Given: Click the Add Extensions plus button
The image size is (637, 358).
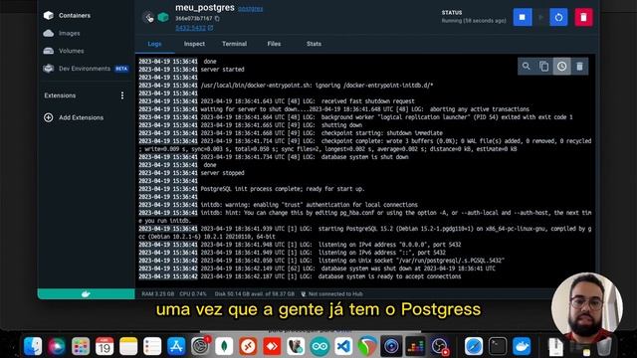Looking at the screenshot, I should click(49, 117).
